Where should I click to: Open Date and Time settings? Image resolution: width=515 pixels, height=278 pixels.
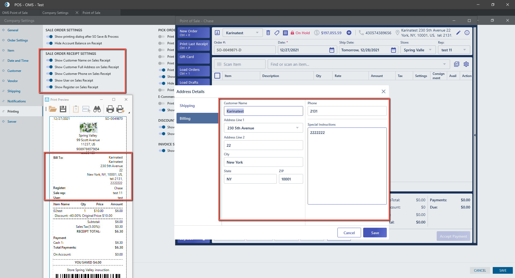pos(18,61)
